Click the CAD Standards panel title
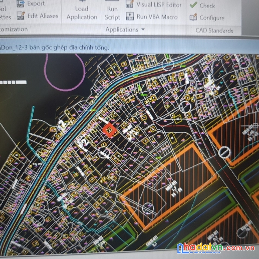Viewport: 259px width, 259px height. pos(214,30)
